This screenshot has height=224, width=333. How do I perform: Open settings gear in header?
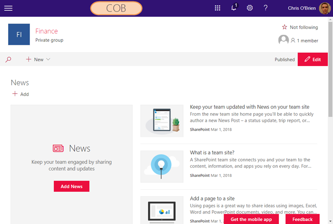tap(250, 8)
